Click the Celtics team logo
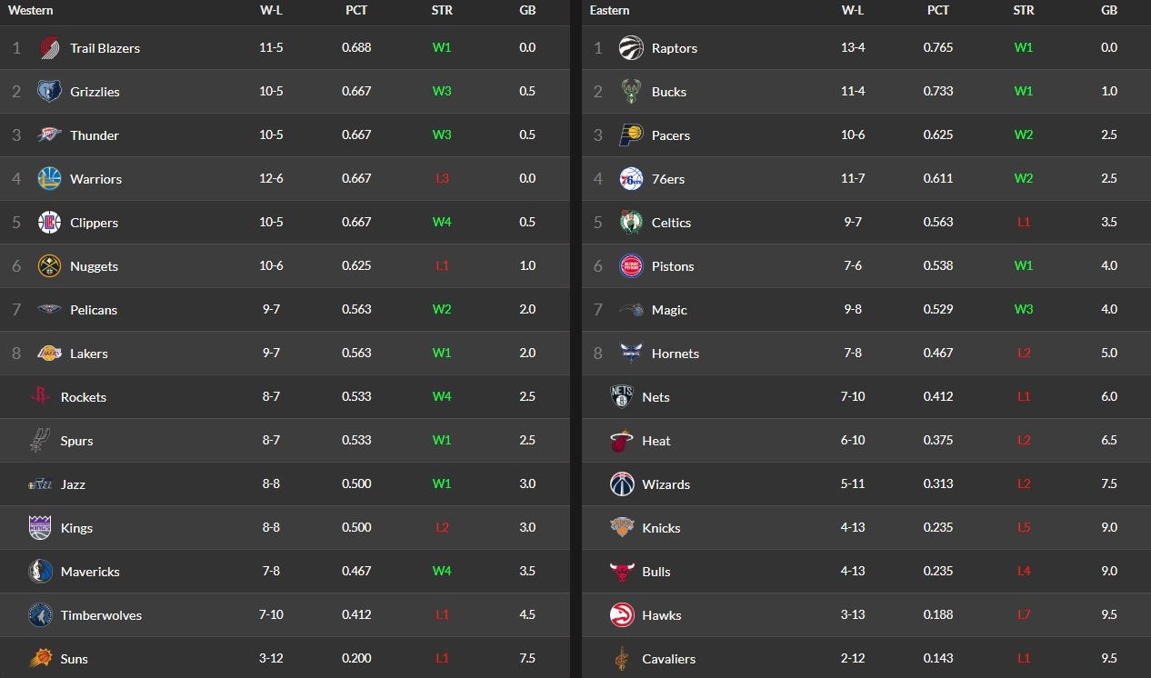1151x678 pixels. click(x=631, y=223)
